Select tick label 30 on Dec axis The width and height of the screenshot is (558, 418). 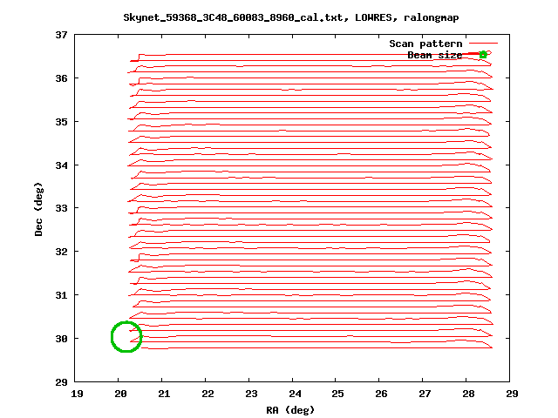point(61,339)
